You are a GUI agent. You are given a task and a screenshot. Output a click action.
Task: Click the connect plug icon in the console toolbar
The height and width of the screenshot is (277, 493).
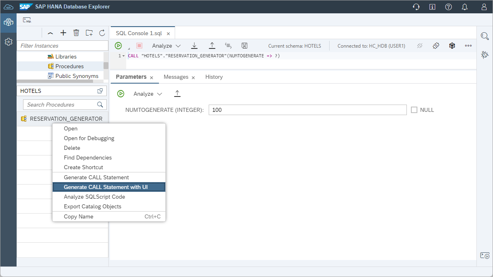[436, 46]
